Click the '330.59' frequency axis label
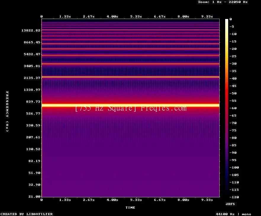This screenshot has height=216, width=261. click(x=33, y=125)
